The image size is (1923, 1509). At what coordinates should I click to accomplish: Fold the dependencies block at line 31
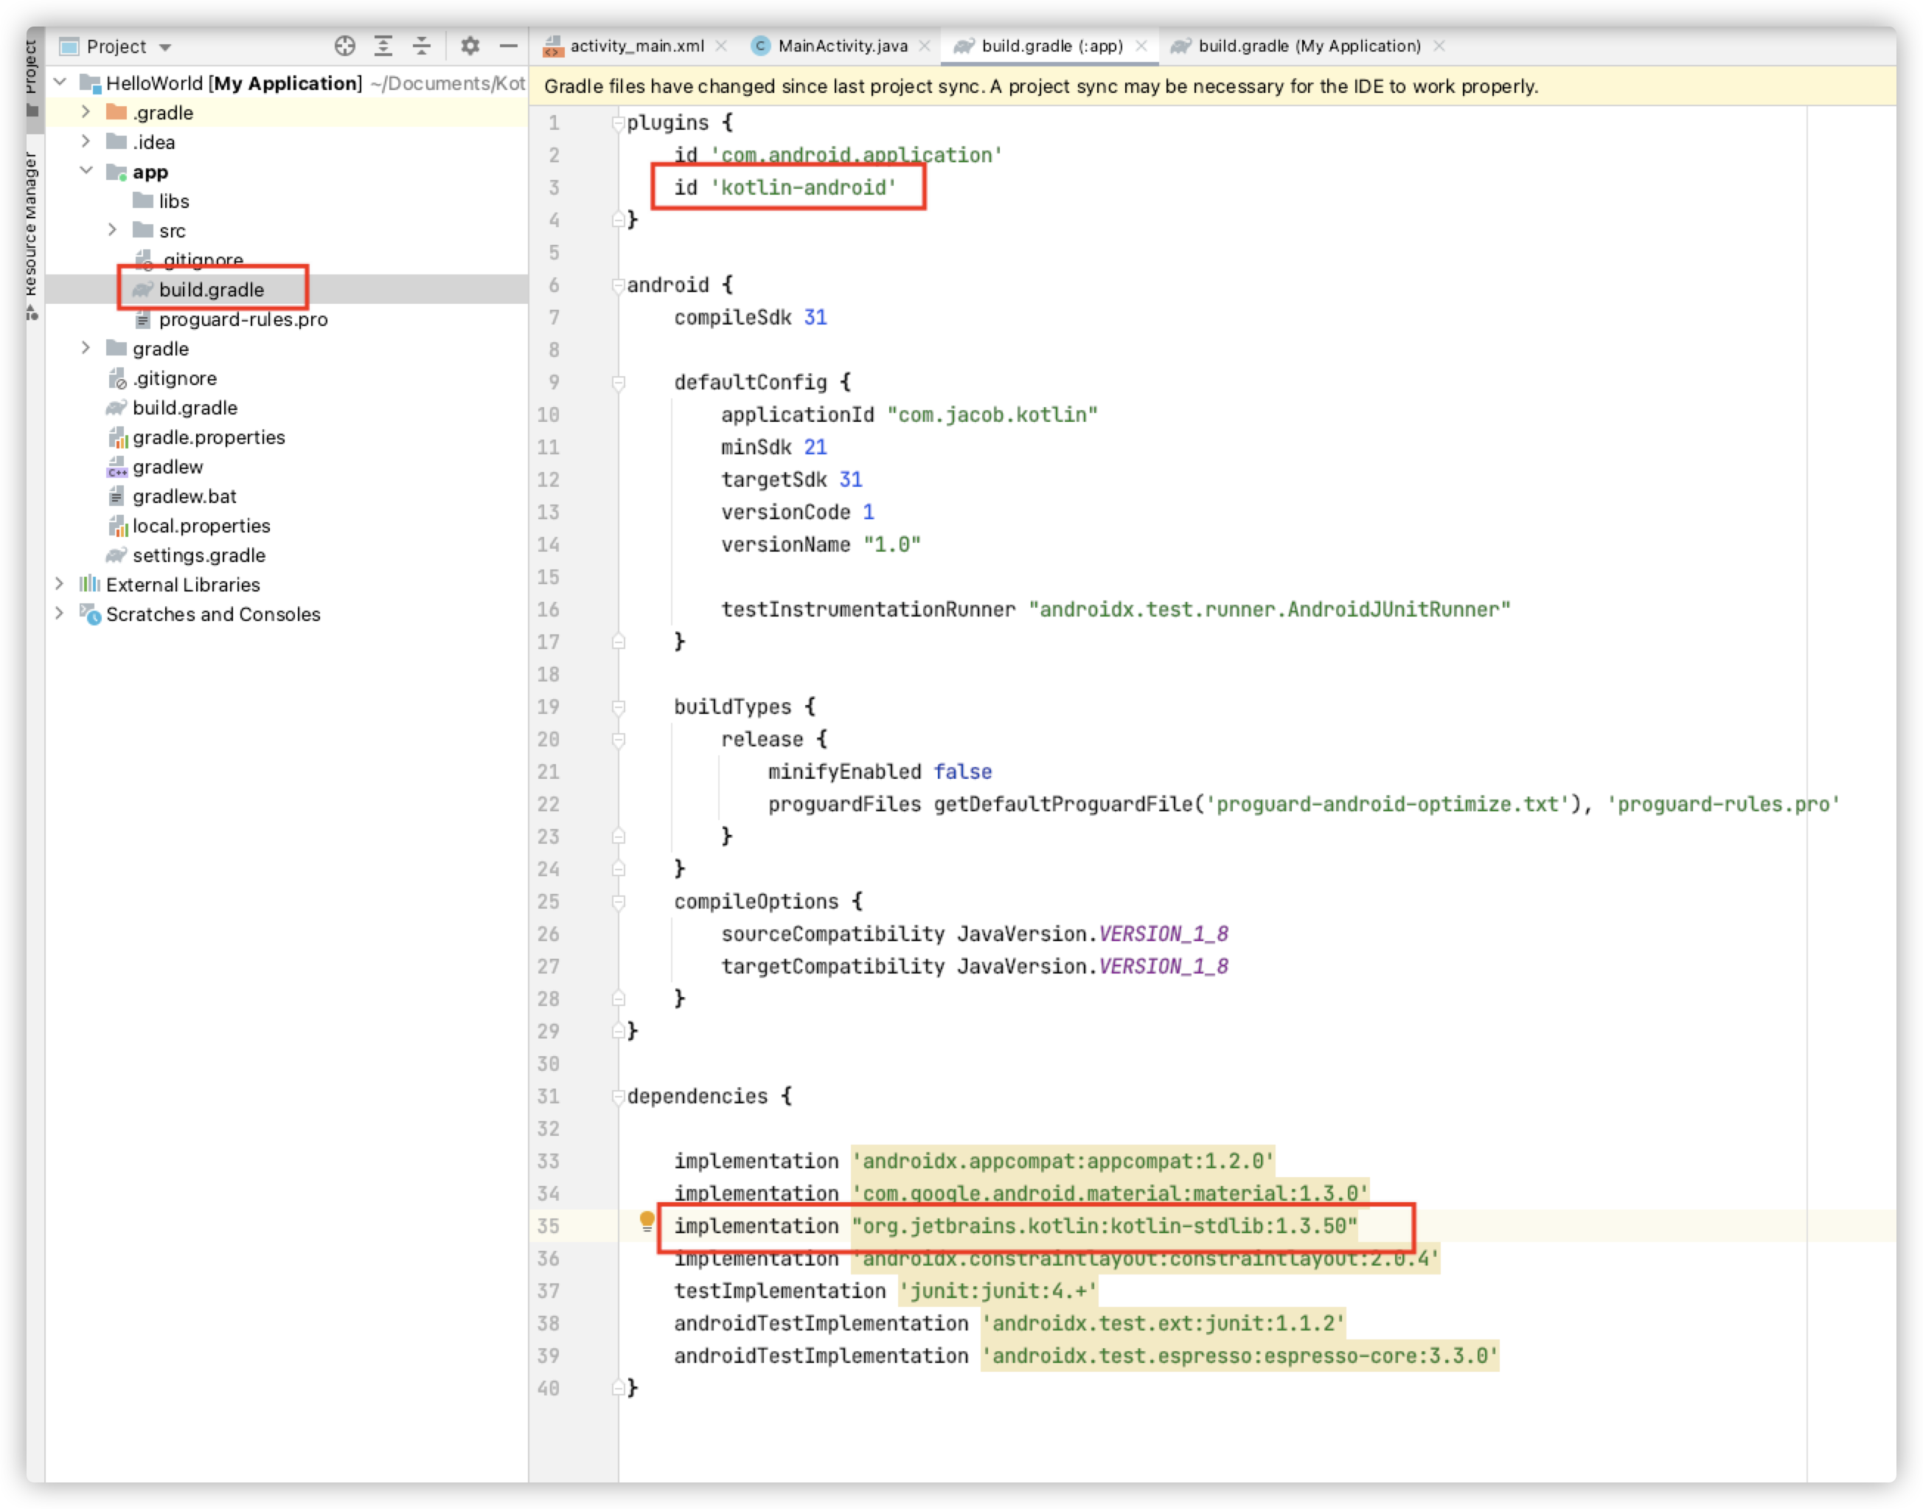[619, 1097]
